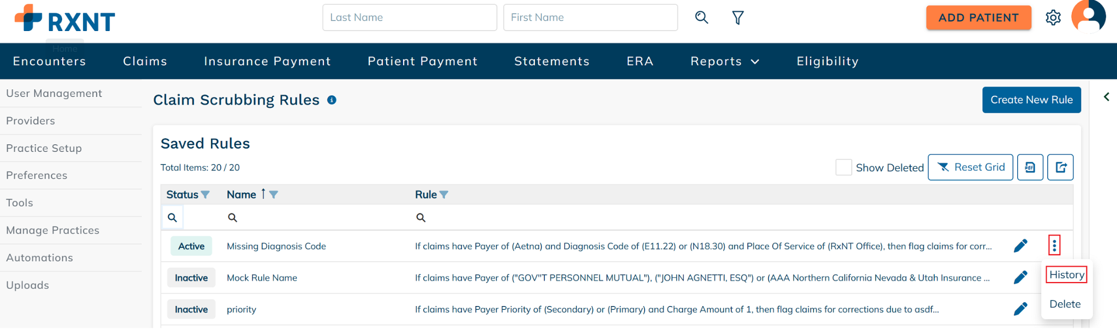Expand the Reports dropdown menu
The width and height of the screenshot is (1117, 330).
(x=724, y=62)
